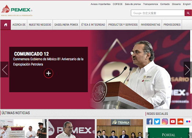Click previous arrow on Portal banner
The width and height of the screenshot is (192, 138).
148,135
